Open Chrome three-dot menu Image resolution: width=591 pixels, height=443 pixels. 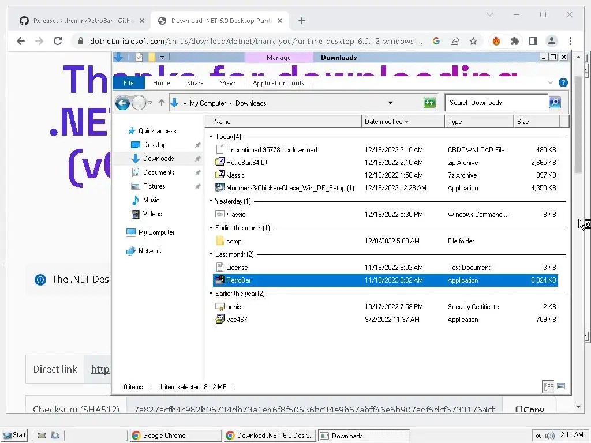570,41
